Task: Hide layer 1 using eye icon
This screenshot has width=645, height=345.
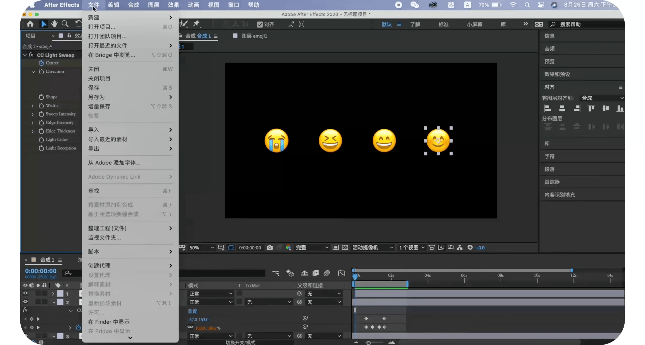Action: coord(25,293)
